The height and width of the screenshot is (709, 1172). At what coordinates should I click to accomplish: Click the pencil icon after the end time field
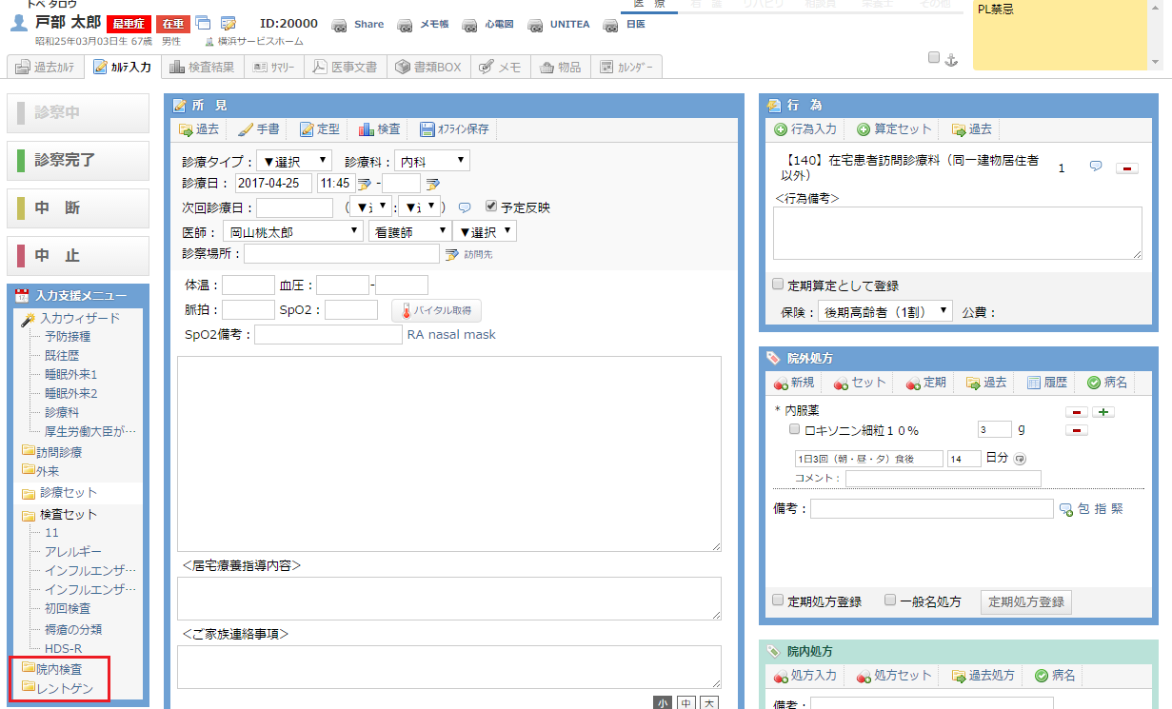point(432,184)
